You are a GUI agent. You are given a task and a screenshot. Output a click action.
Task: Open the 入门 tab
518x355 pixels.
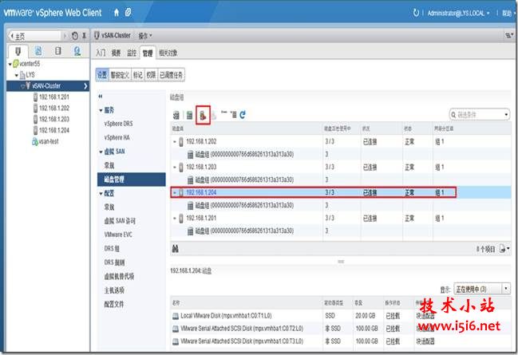[101, 53]
